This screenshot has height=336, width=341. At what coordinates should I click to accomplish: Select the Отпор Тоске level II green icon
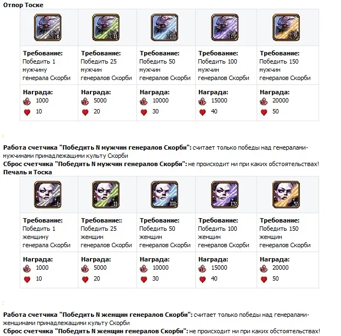[106, 27]
